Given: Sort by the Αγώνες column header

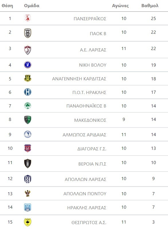Looking at the screenshot, I should 120,6.
